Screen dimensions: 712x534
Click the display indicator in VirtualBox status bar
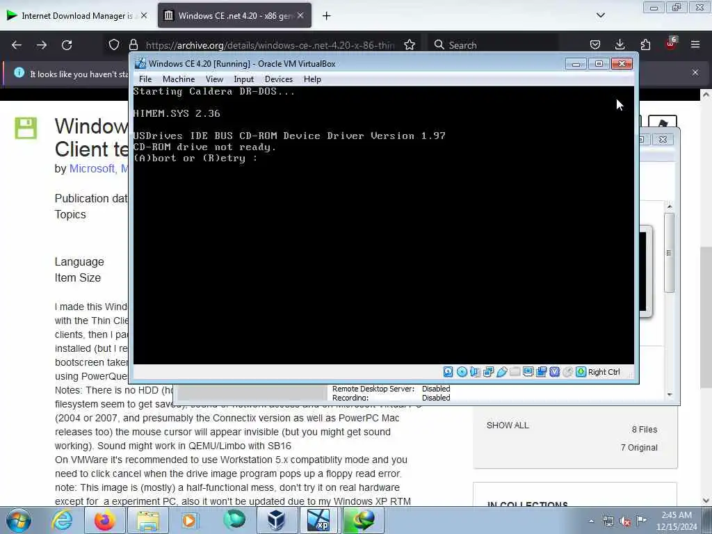pyautogui.click(x=528, y=372)
